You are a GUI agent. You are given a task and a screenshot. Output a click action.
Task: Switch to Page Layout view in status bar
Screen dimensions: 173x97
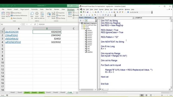point(146,95)
